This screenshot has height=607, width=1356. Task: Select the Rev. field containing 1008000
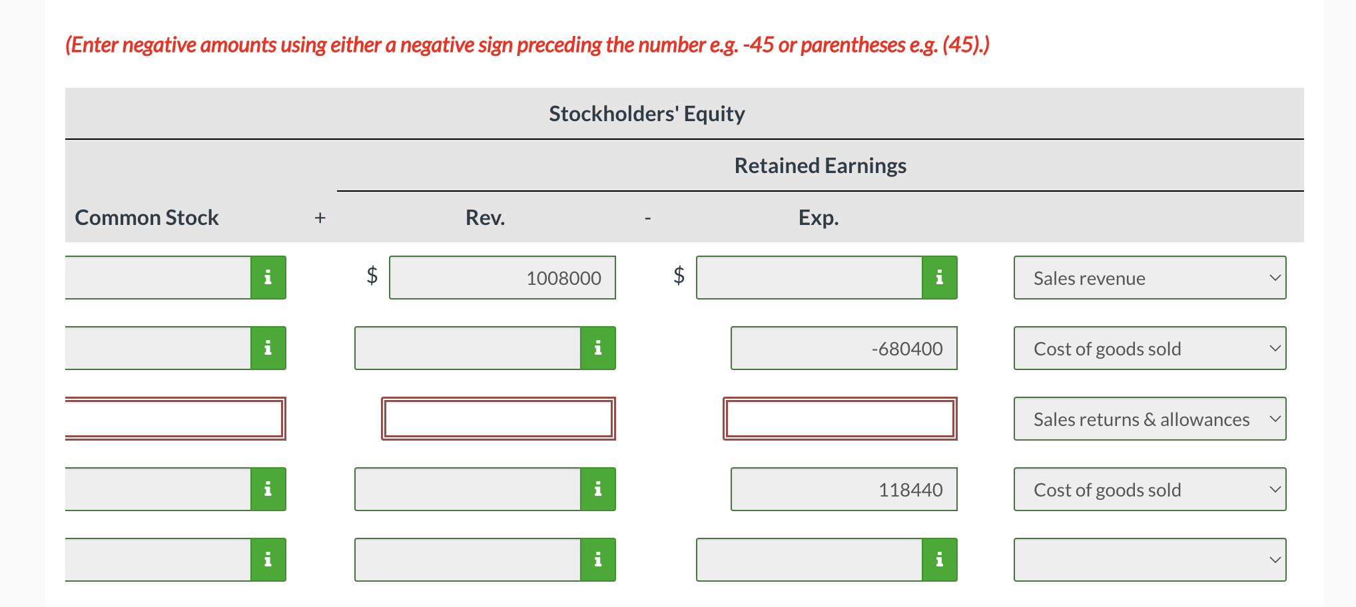(x=502, y=278)
